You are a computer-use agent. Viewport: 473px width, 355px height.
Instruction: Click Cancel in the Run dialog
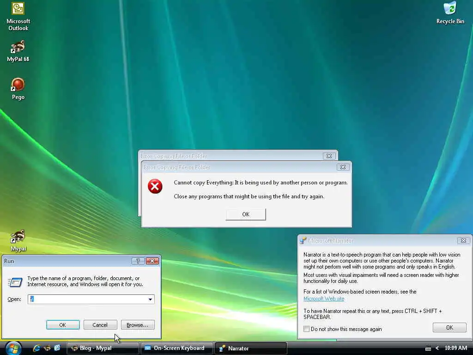[x=100, y=325]
